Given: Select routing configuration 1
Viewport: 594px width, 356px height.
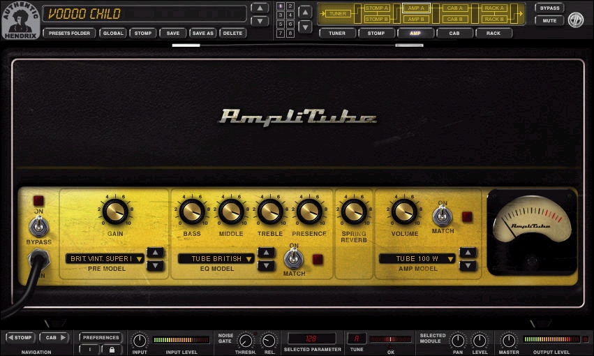Looking at the screenshot, I should [x=281, y=6].
